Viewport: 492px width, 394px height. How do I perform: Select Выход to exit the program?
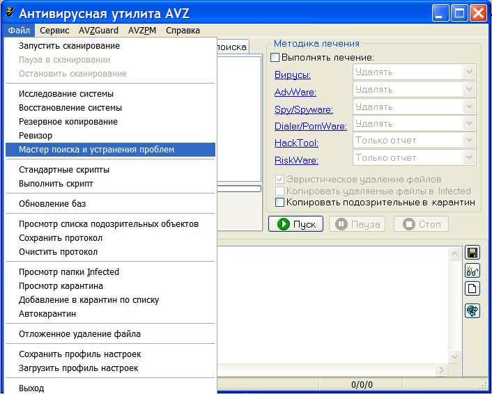click(110, 388)
